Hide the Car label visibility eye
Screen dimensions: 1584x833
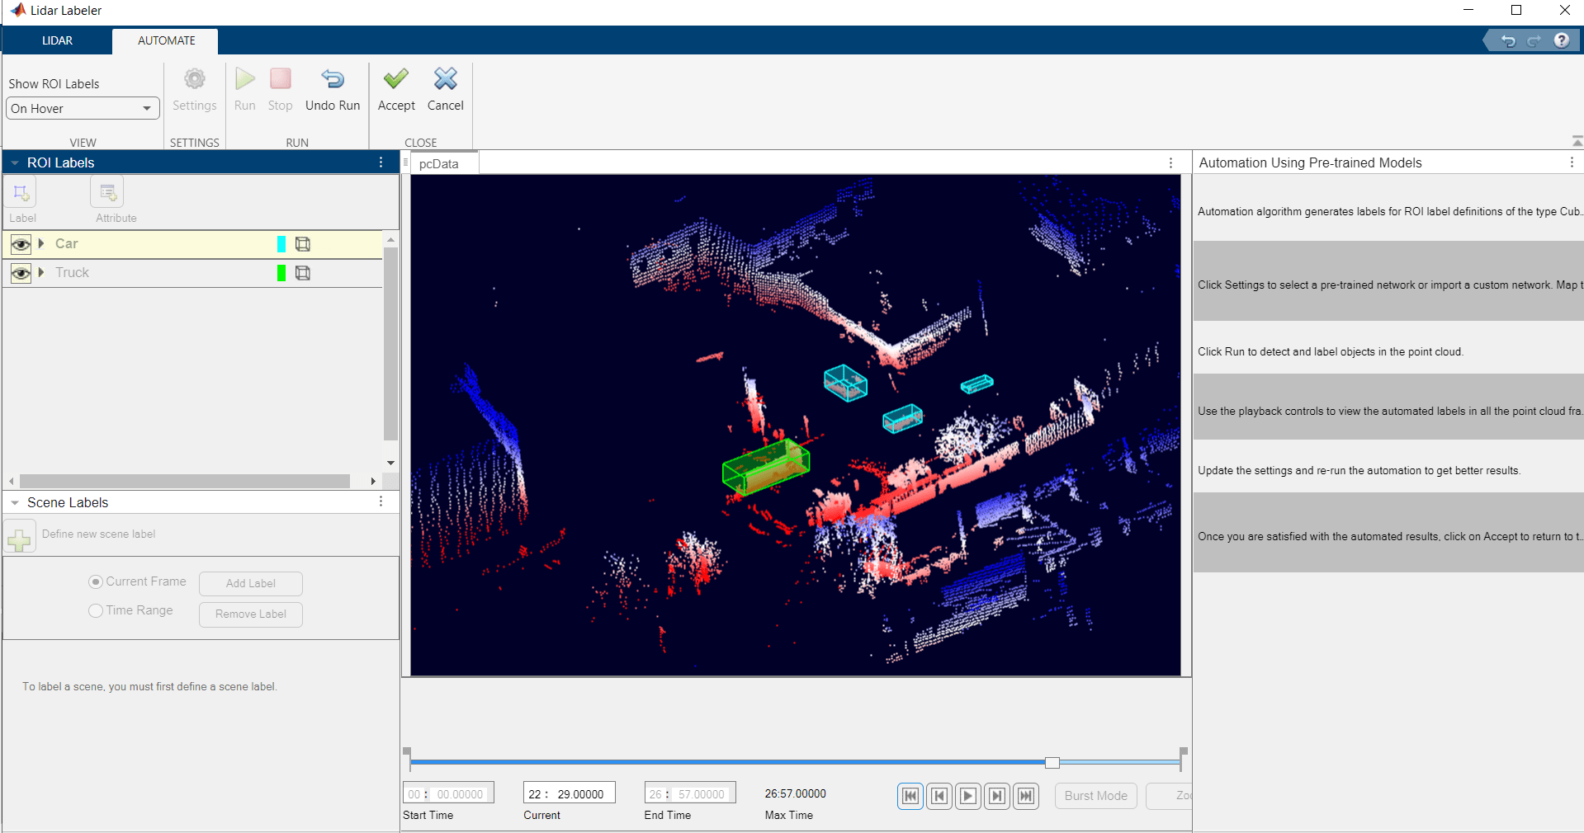click(21, 244)
